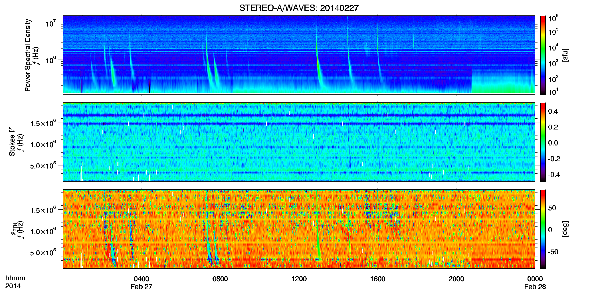Click the 0400 Feb 27 time label

[x=142, y=283]
